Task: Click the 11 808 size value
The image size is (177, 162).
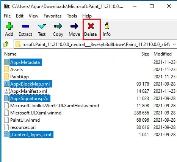Action: [143, 106]
